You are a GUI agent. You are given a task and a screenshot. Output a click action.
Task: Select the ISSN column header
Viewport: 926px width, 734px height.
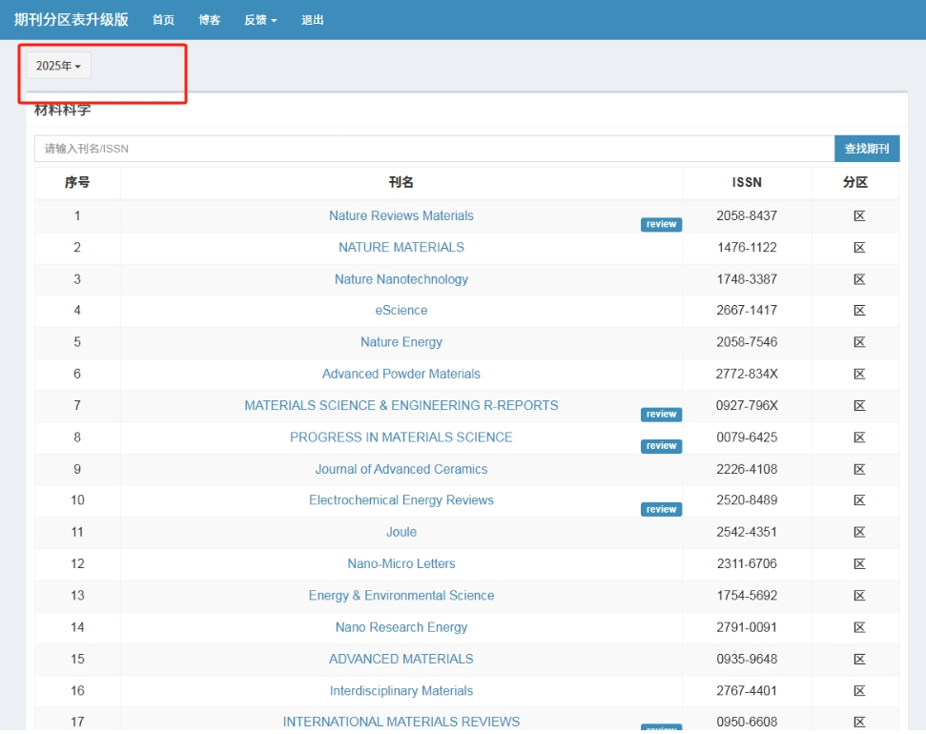tap(747, 182)
